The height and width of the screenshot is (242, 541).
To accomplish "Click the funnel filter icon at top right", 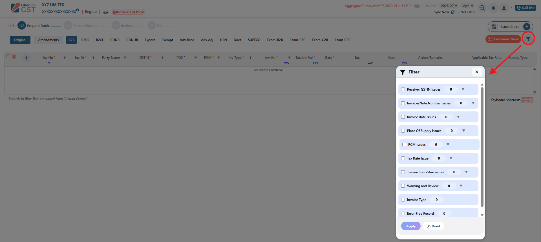I will click(x=528, y=39).
